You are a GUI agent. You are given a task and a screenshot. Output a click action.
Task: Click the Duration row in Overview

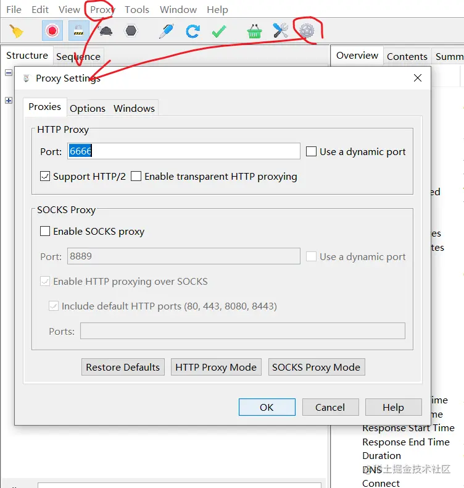382,456
